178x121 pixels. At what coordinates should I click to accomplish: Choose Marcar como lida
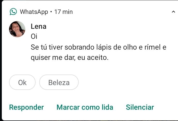(85, 107)
